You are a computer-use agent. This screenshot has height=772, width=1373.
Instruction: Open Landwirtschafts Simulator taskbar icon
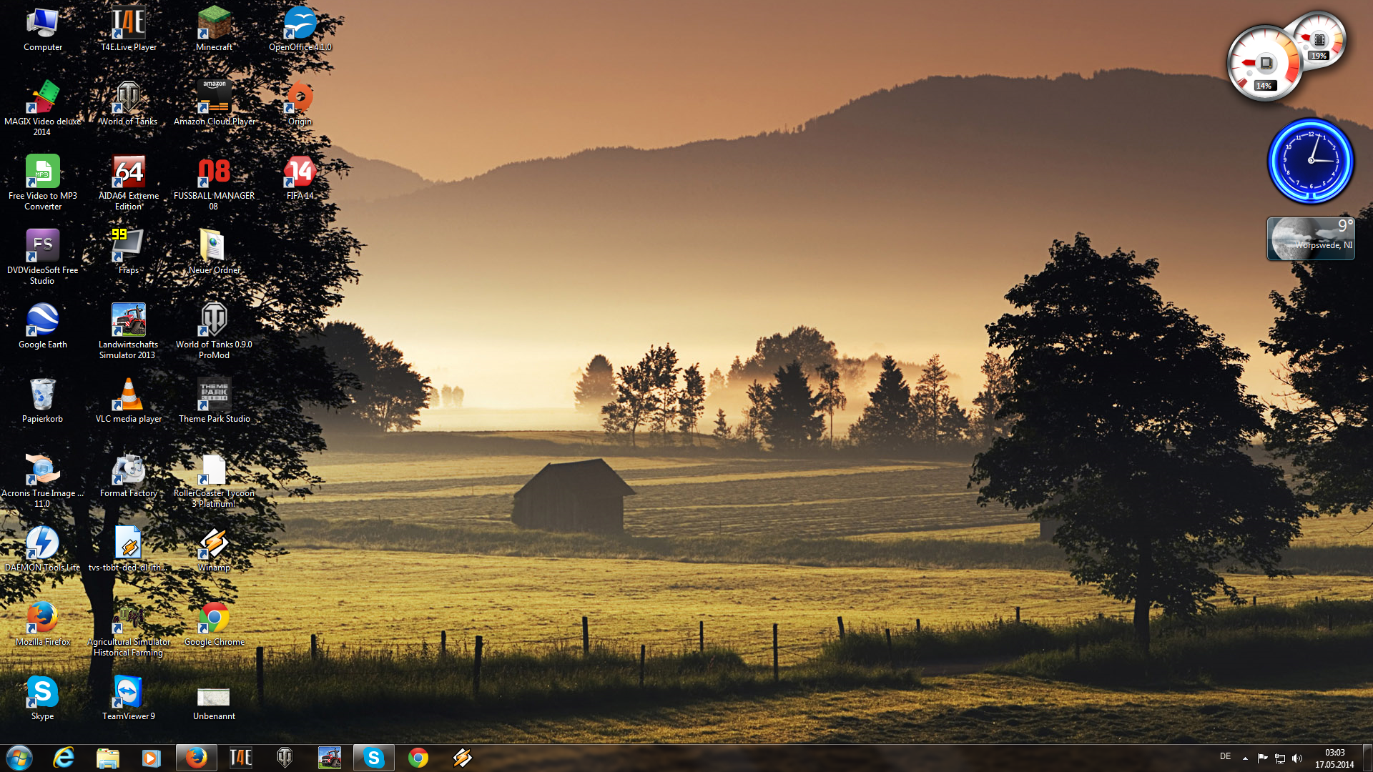point(329,758)
